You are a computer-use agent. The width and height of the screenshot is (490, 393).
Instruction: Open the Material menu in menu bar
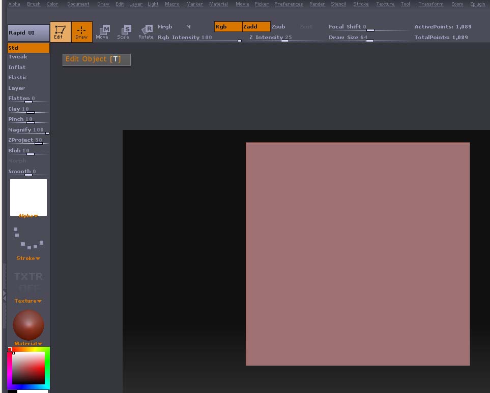coord(218,4)
